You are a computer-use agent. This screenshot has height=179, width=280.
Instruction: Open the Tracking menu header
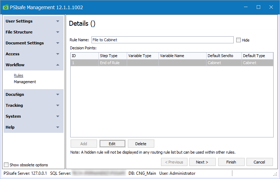tap(34, 105)
